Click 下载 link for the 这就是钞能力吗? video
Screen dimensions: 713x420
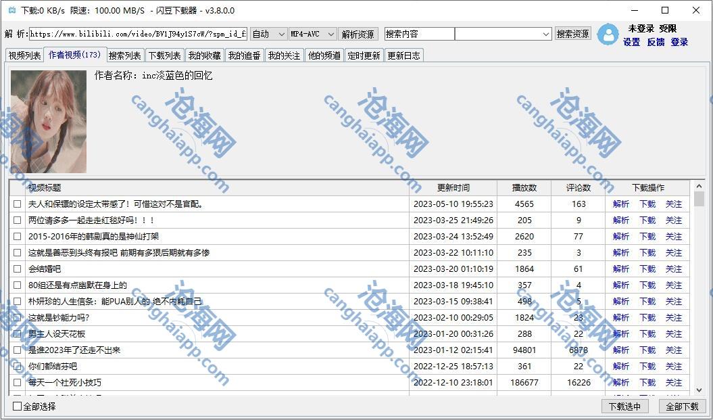pos(647,318)
